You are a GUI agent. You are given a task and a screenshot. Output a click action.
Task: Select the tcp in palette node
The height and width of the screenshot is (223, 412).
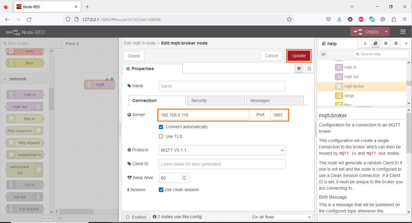(25, 185)
